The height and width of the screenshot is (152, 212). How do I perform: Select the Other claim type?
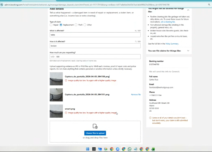(x=85, y=25)
